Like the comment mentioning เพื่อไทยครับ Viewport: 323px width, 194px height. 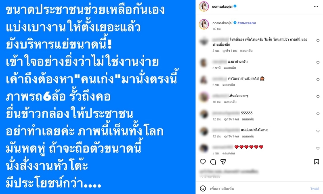(318, 40)
